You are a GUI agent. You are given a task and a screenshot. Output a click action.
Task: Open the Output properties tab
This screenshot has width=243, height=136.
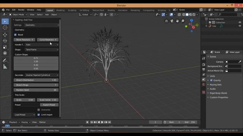[x=204, y=70]
